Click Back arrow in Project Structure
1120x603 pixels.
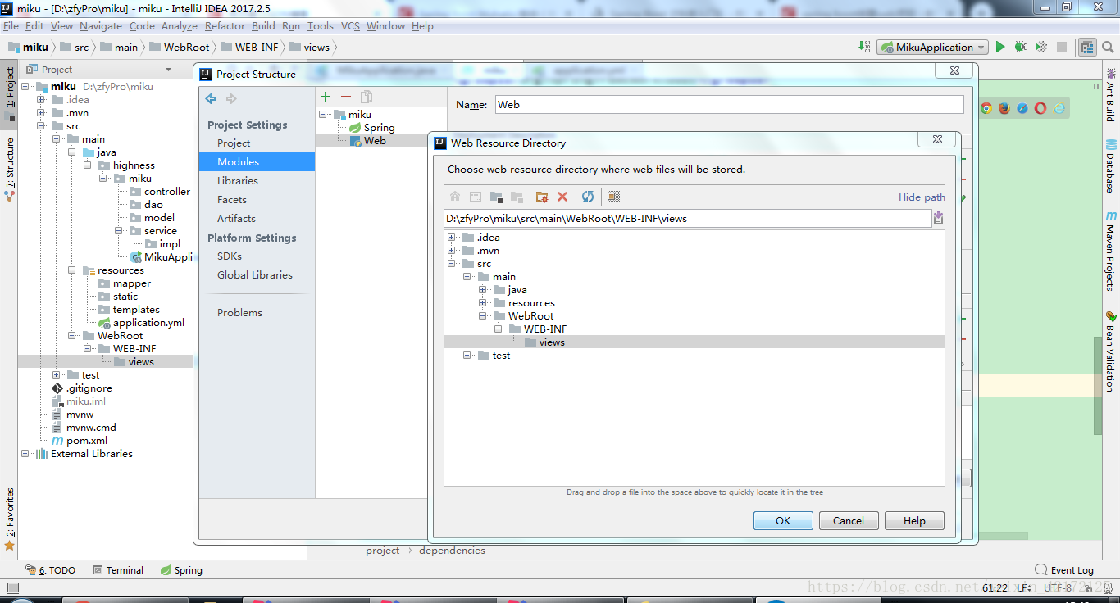click(x=211, y=98)
